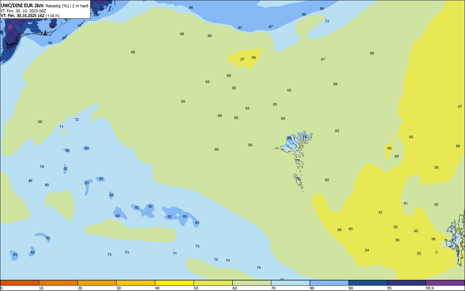
Task: Click the legend tick label '95'
Action: pyautogui.click(x=389, y=288)
